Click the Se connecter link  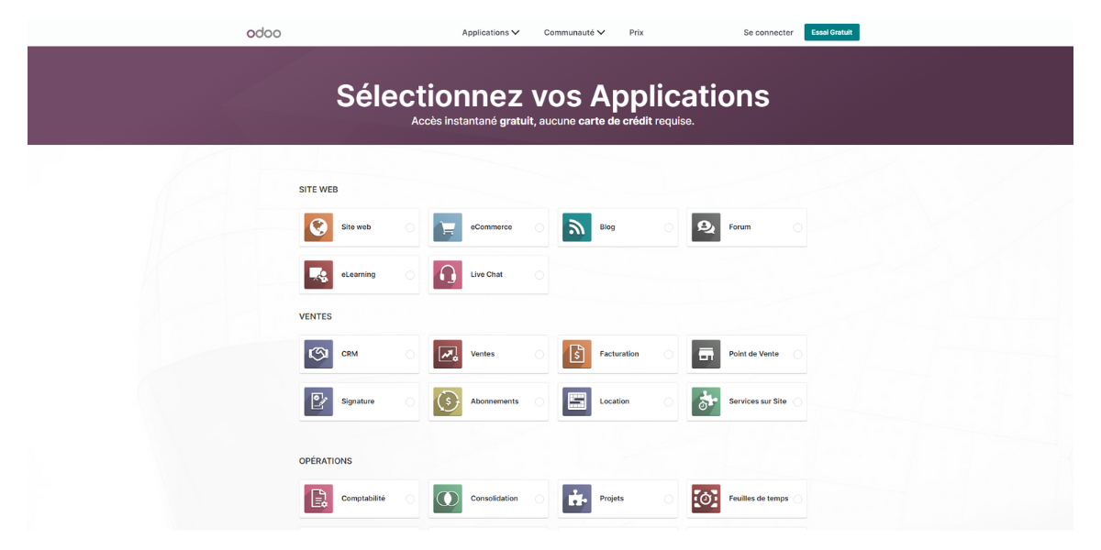pyautogui.click(x=768, y=32)
